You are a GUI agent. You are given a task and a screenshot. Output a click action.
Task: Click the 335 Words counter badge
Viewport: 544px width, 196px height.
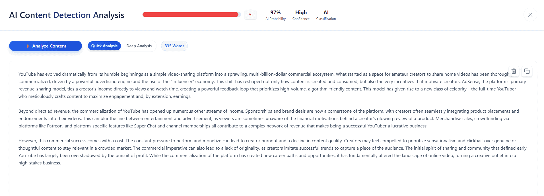[x=174, y=46]
